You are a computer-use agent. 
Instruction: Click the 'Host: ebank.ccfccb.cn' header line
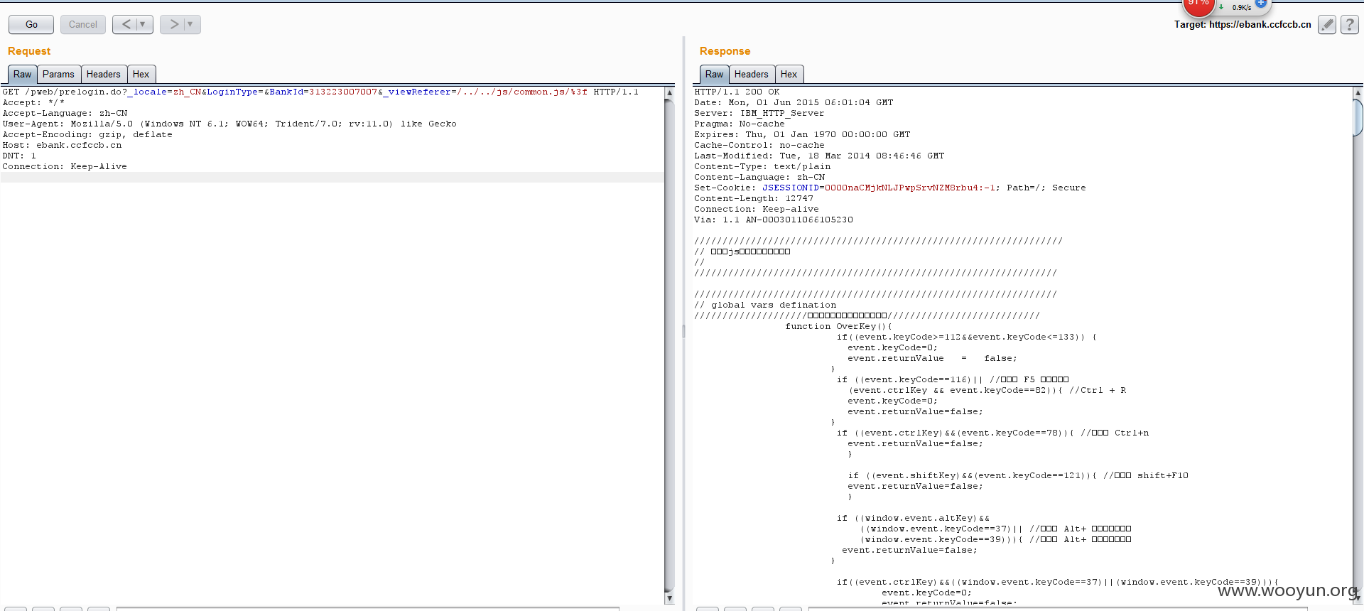[x=62, y=145]
